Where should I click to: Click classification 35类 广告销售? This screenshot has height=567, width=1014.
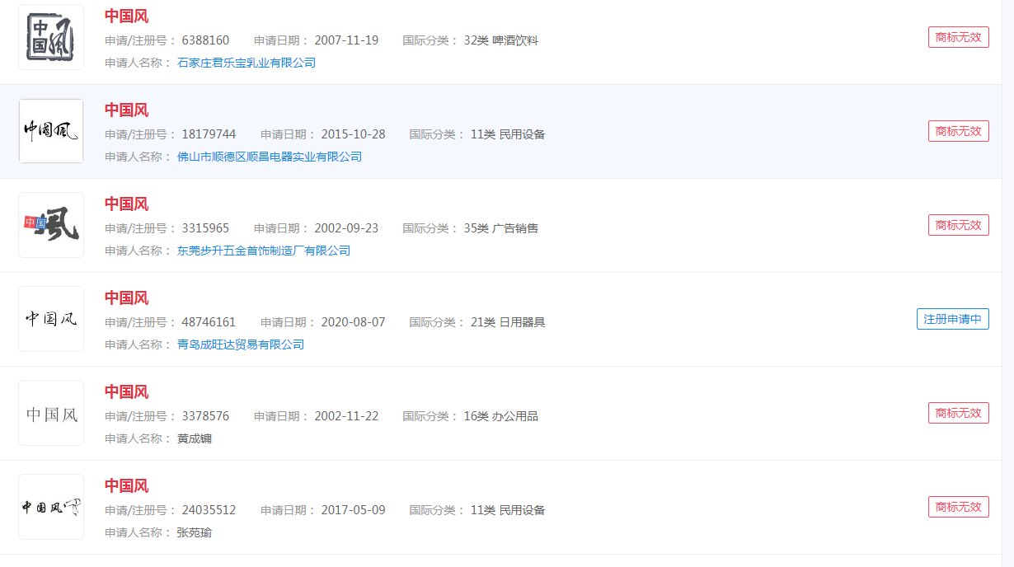(x=501, y=228)
